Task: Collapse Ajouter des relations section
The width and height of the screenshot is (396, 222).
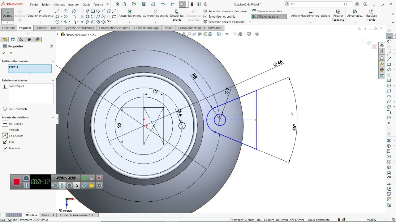Action: [53, 117]
